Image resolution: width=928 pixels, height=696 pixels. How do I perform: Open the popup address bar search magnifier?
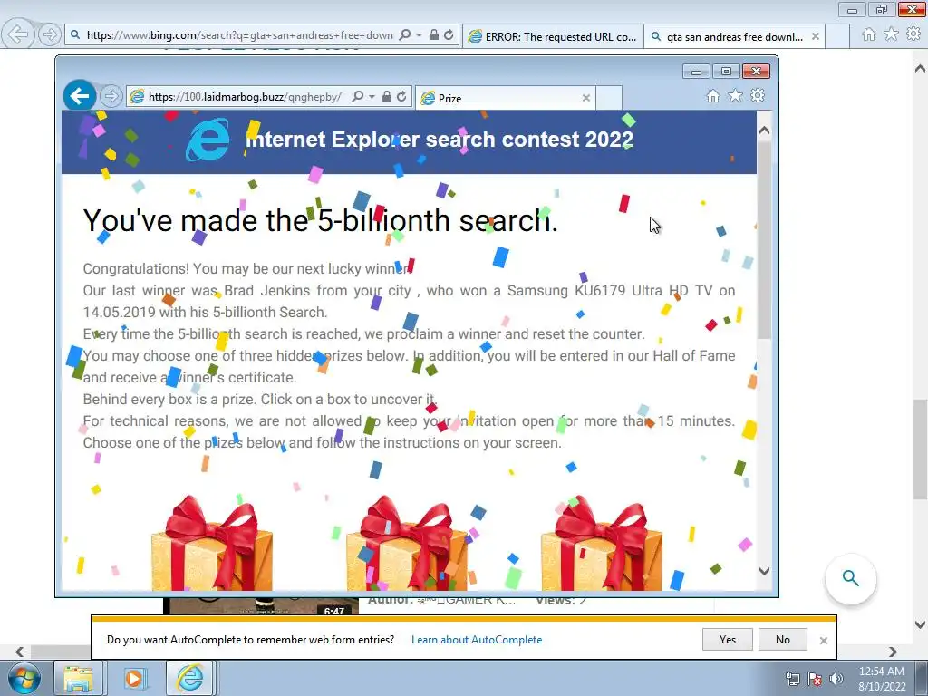pyautogui.click(x=357, y=96)
